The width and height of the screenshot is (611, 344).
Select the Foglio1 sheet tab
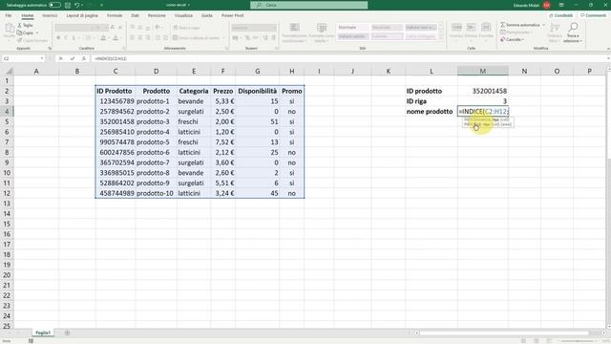pos(43,333)
